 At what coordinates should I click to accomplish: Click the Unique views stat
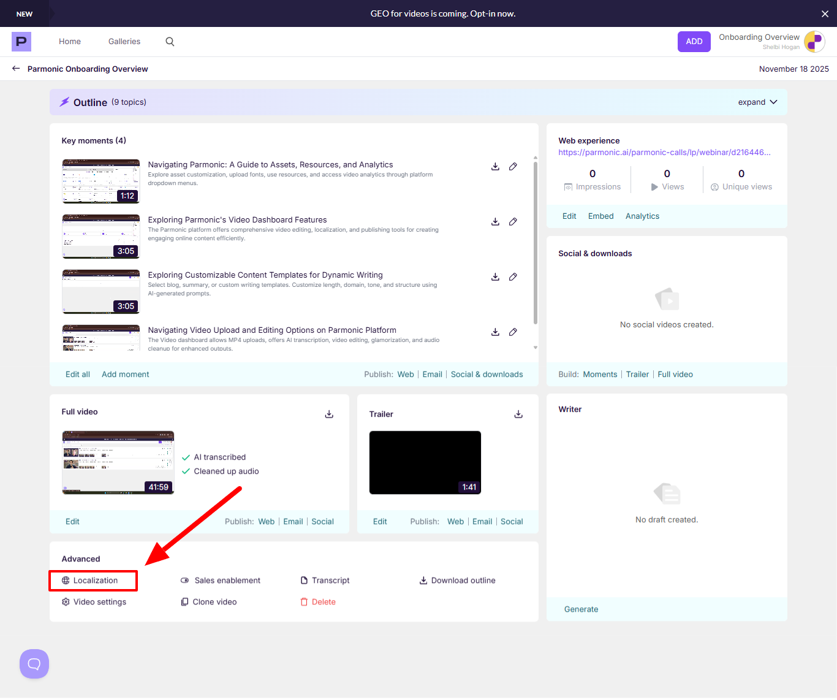tap(741, 180)
